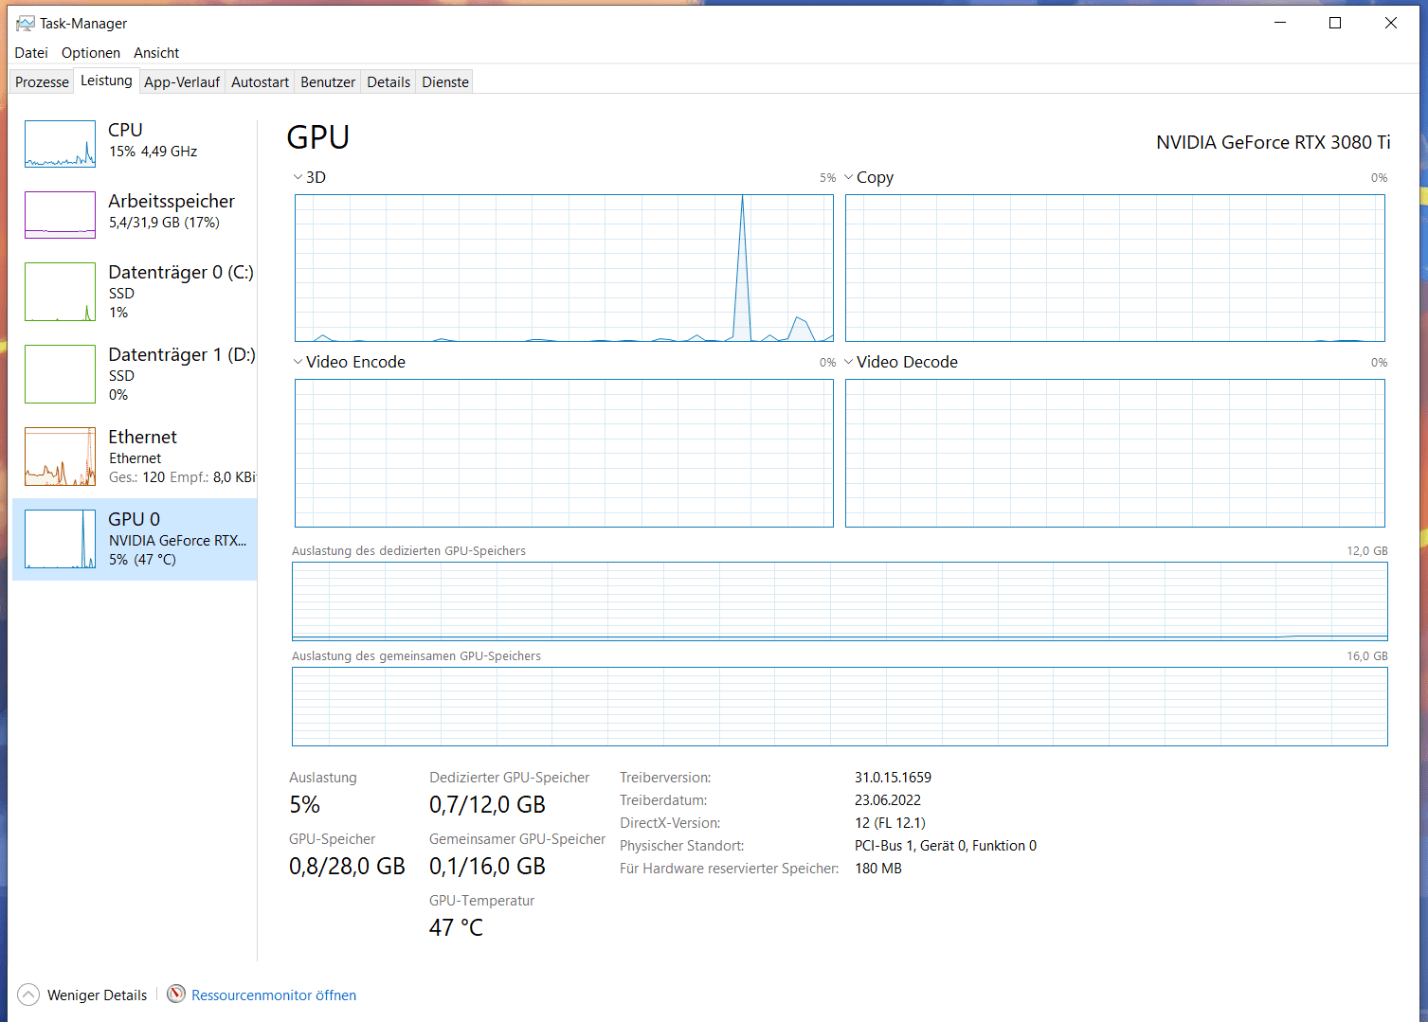Image resolution: width=1428 pixels, height=1022 pixels.
Task: Click the dedicated memory value '0,7/12,0 GB'
Action: click(x=487, y=805)
